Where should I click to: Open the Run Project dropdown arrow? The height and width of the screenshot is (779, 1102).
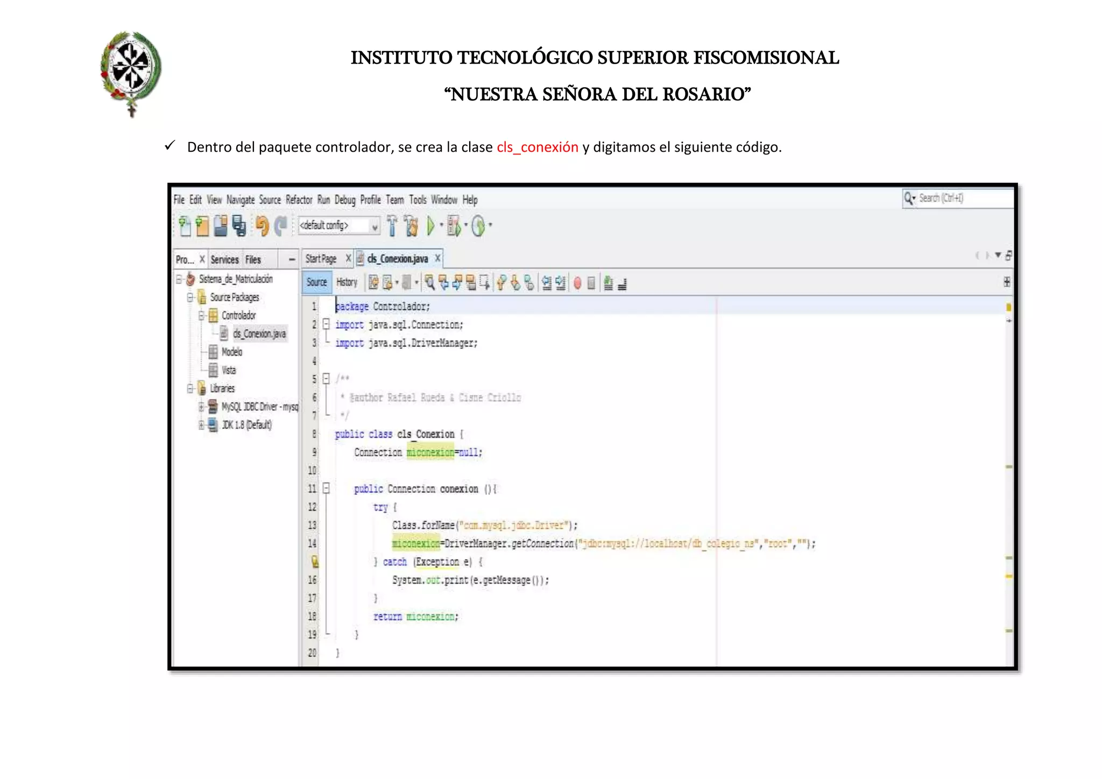tap(441, 225)
